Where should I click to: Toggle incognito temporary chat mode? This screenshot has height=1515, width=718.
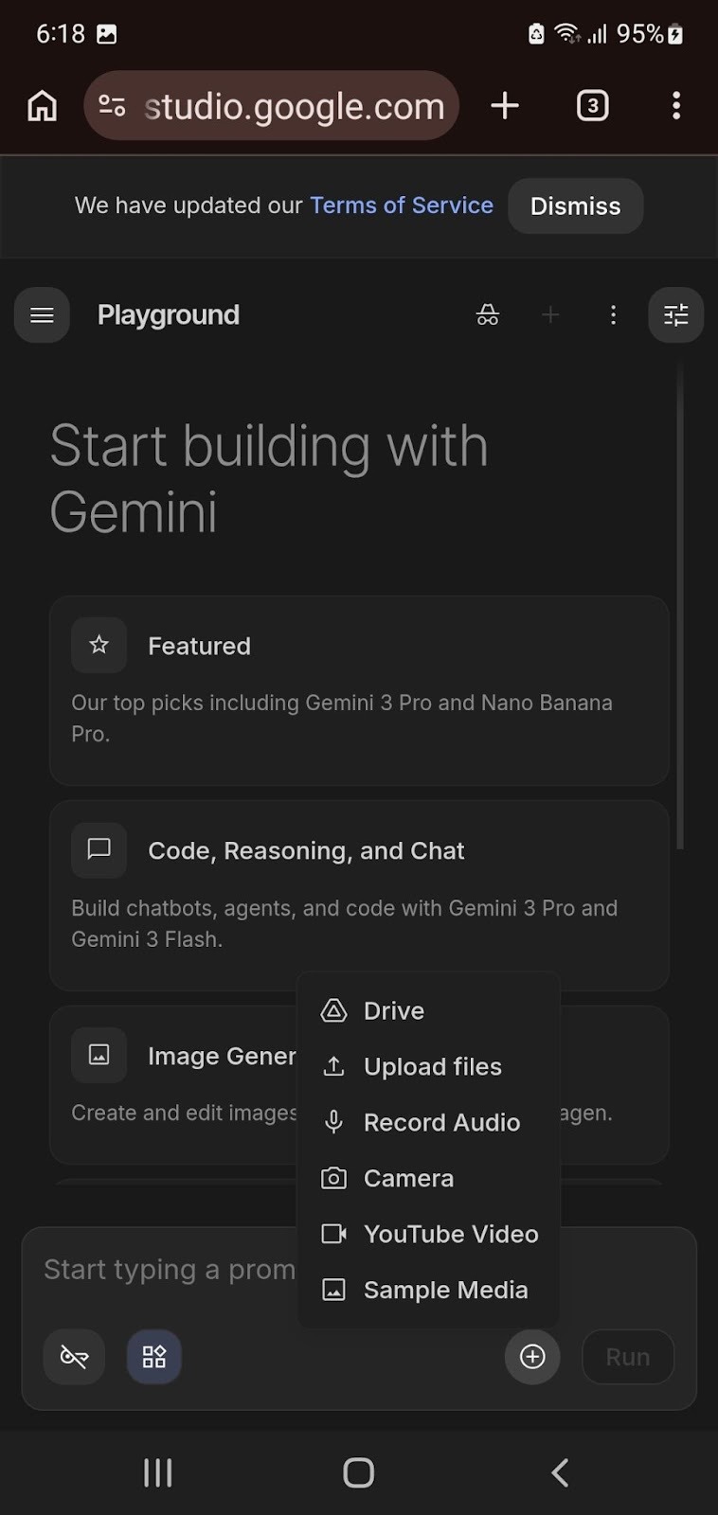click(487, 315)
